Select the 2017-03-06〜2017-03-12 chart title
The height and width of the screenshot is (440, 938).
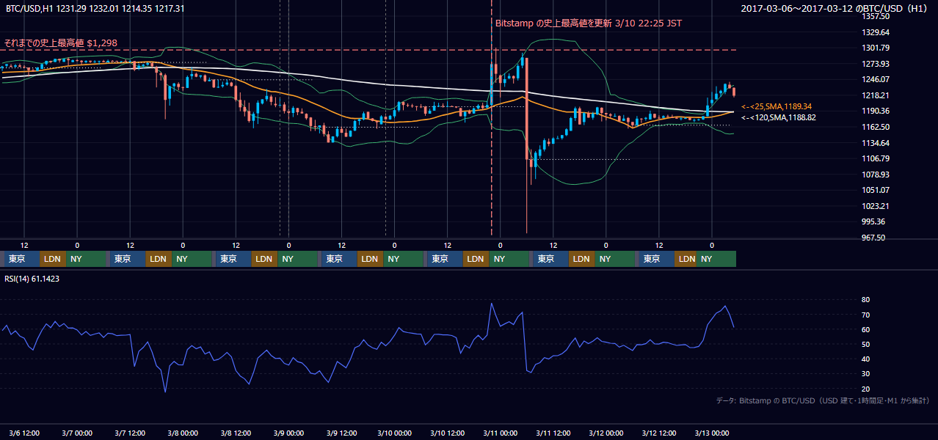[x=835, y=9]
